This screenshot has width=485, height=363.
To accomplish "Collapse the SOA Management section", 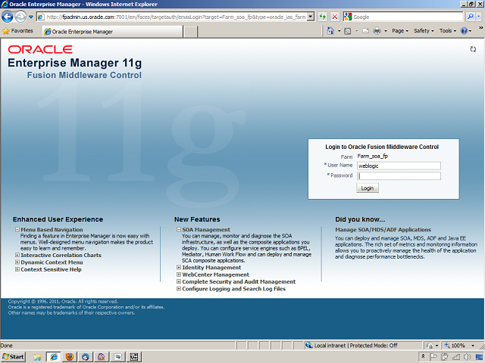I will 179,229.
